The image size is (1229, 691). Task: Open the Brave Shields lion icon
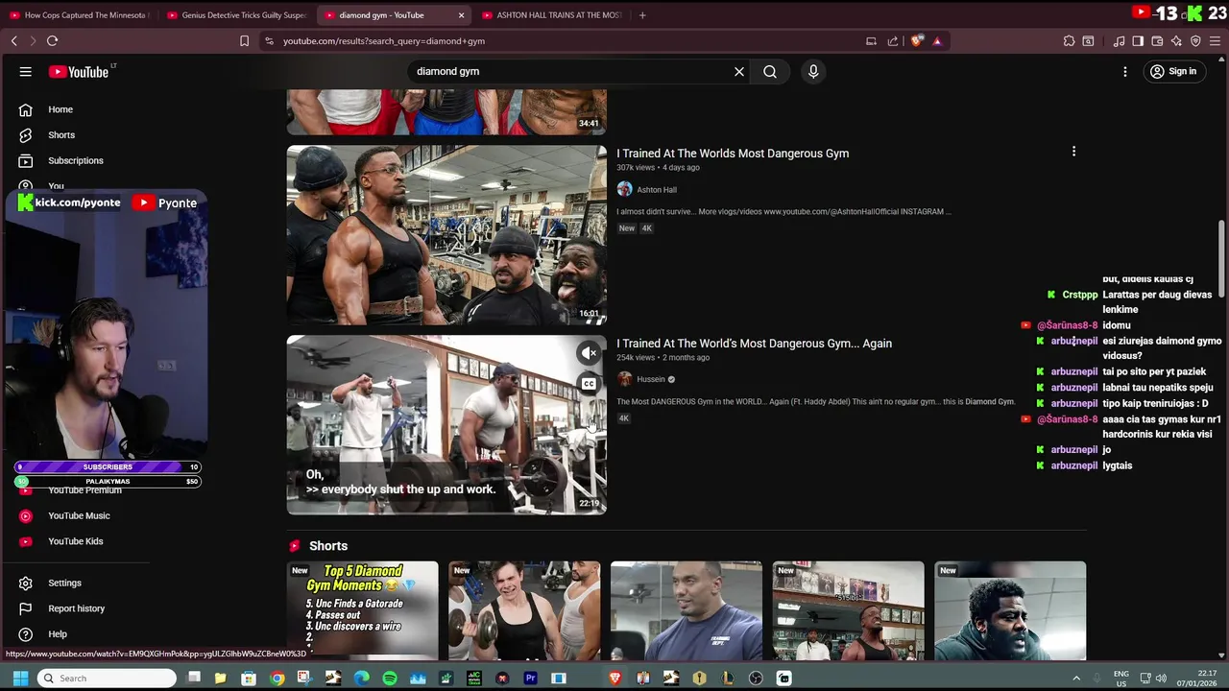(x=916, y=41)
